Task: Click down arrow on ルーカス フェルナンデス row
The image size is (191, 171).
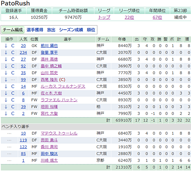Action: [x=6, y=86]
